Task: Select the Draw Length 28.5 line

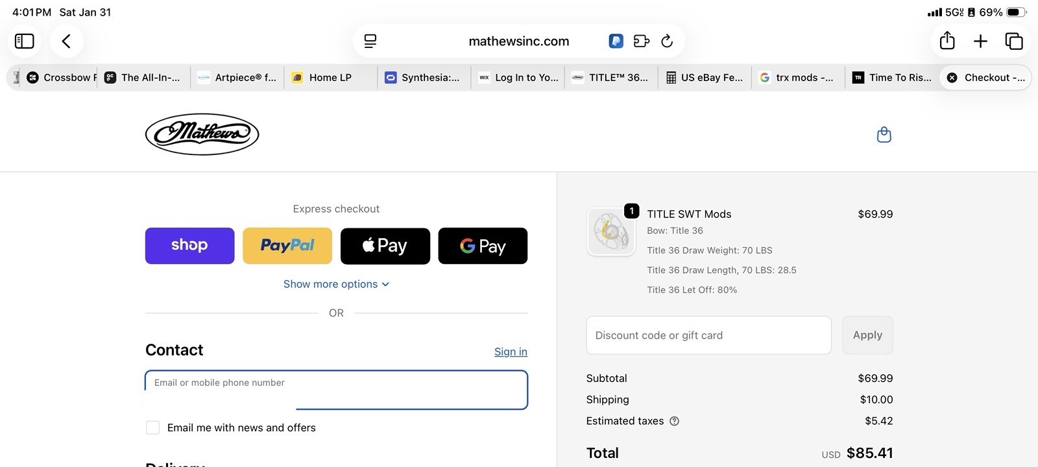Action: [721, 270]
